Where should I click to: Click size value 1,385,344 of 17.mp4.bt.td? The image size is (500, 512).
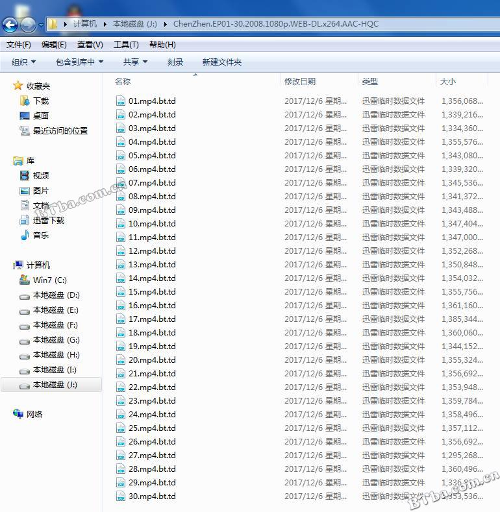462,319
